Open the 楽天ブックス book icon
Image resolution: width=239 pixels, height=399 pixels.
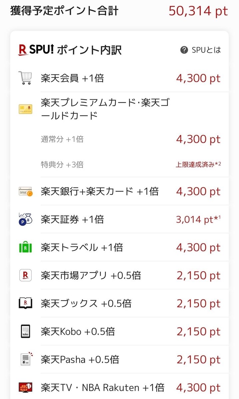(25, 303)
